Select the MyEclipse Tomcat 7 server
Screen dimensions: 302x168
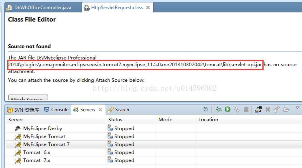154,144
